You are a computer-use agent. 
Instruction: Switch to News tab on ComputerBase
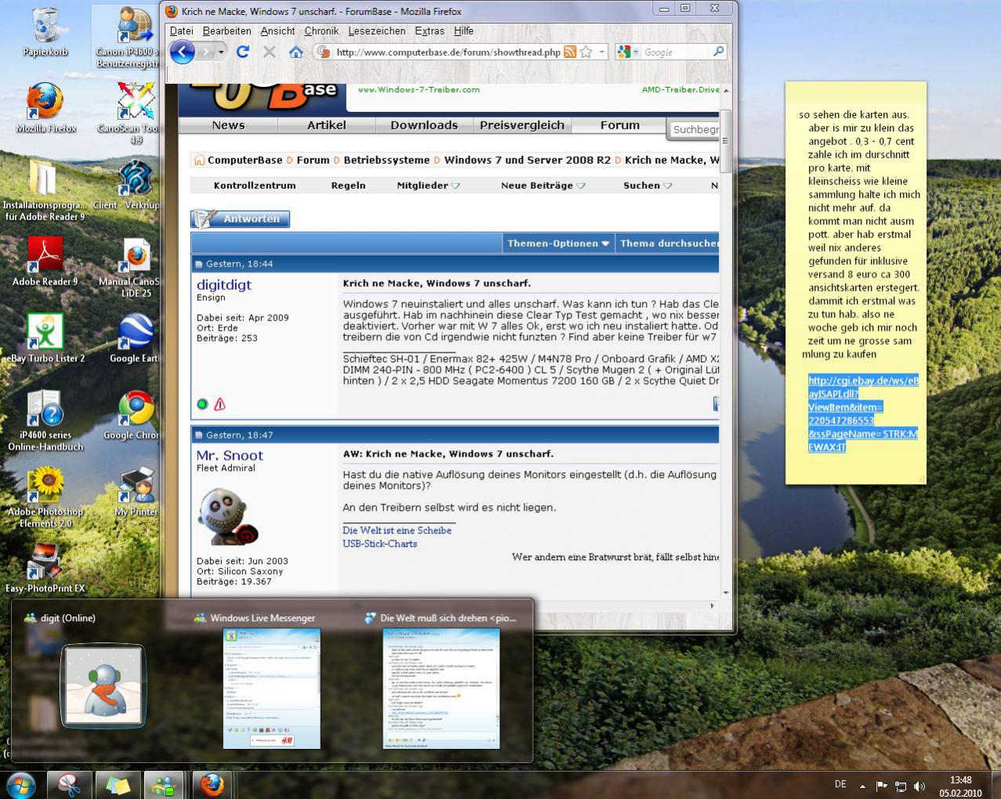pyautogui.click(x=228, y=125)
